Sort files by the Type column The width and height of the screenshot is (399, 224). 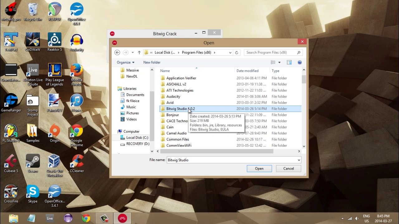pyautogui.click(x=285, y=71)
